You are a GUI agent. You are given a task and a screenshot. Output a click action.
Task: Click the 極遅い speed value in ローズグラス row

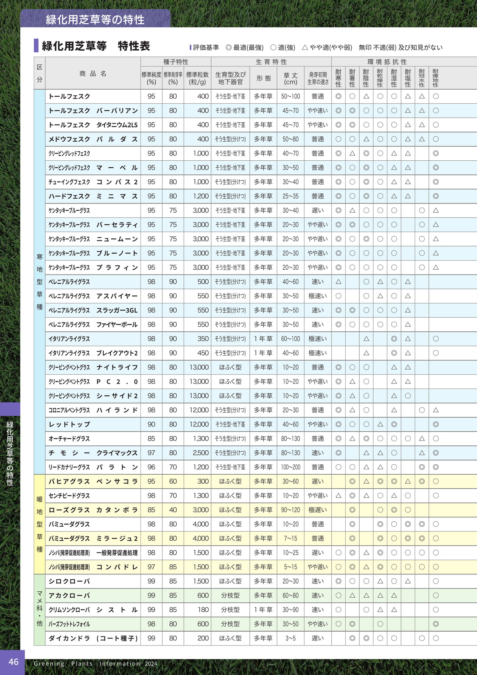tap(318, 510)
